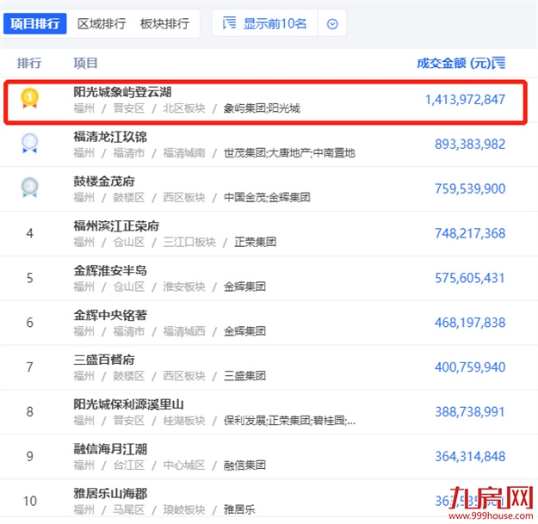Click the 排行 column header
This screenshot has width=538, height=524.
29,63
